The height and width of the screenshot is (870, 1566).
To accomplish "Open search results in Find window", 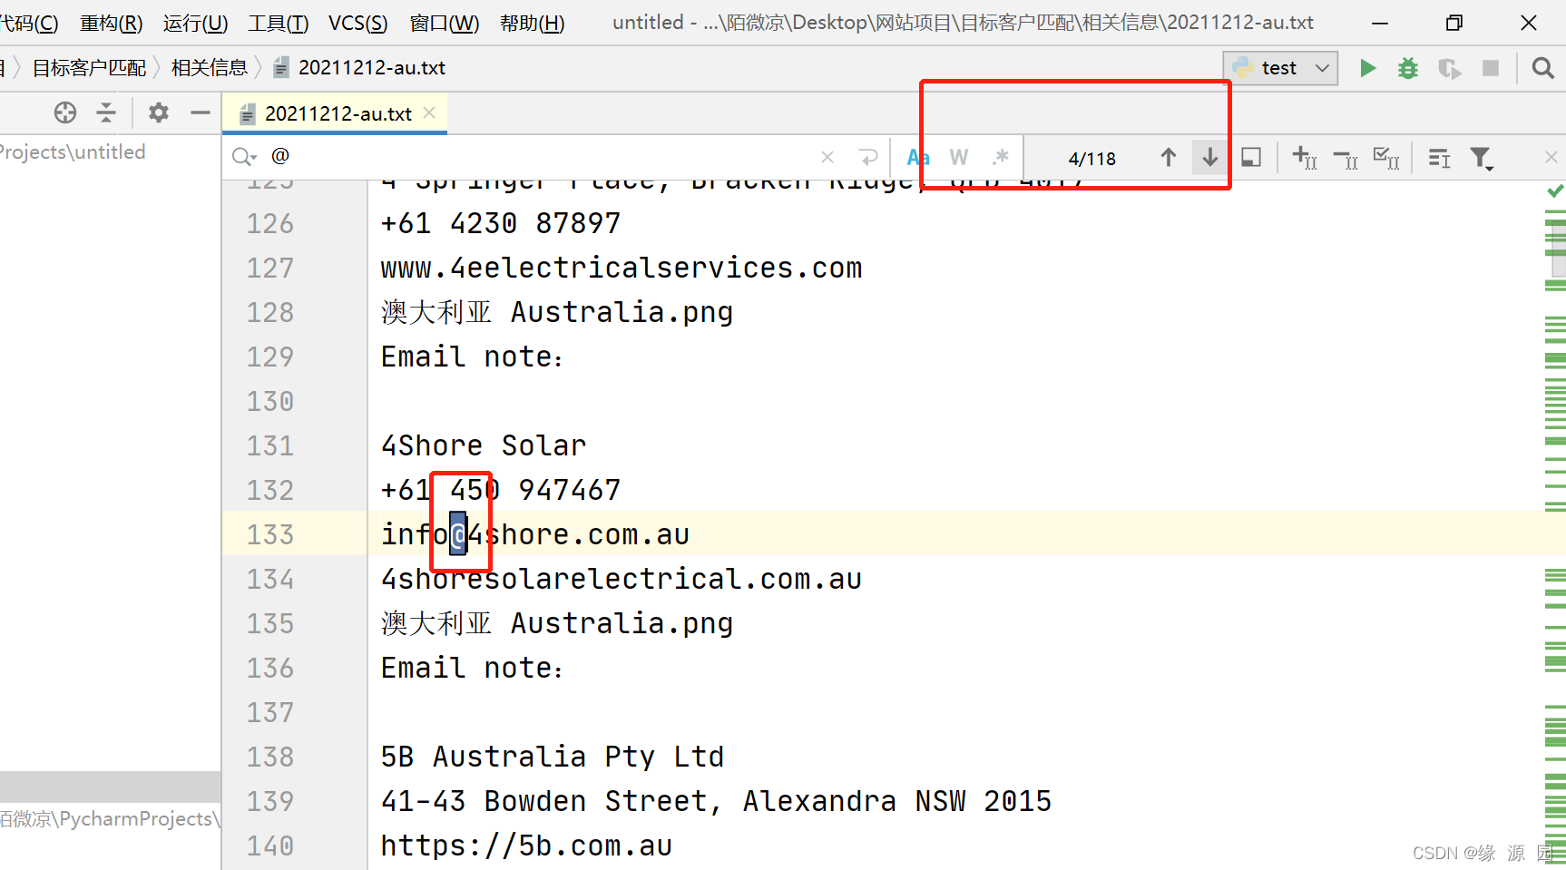I will (x=1251, y=158).
